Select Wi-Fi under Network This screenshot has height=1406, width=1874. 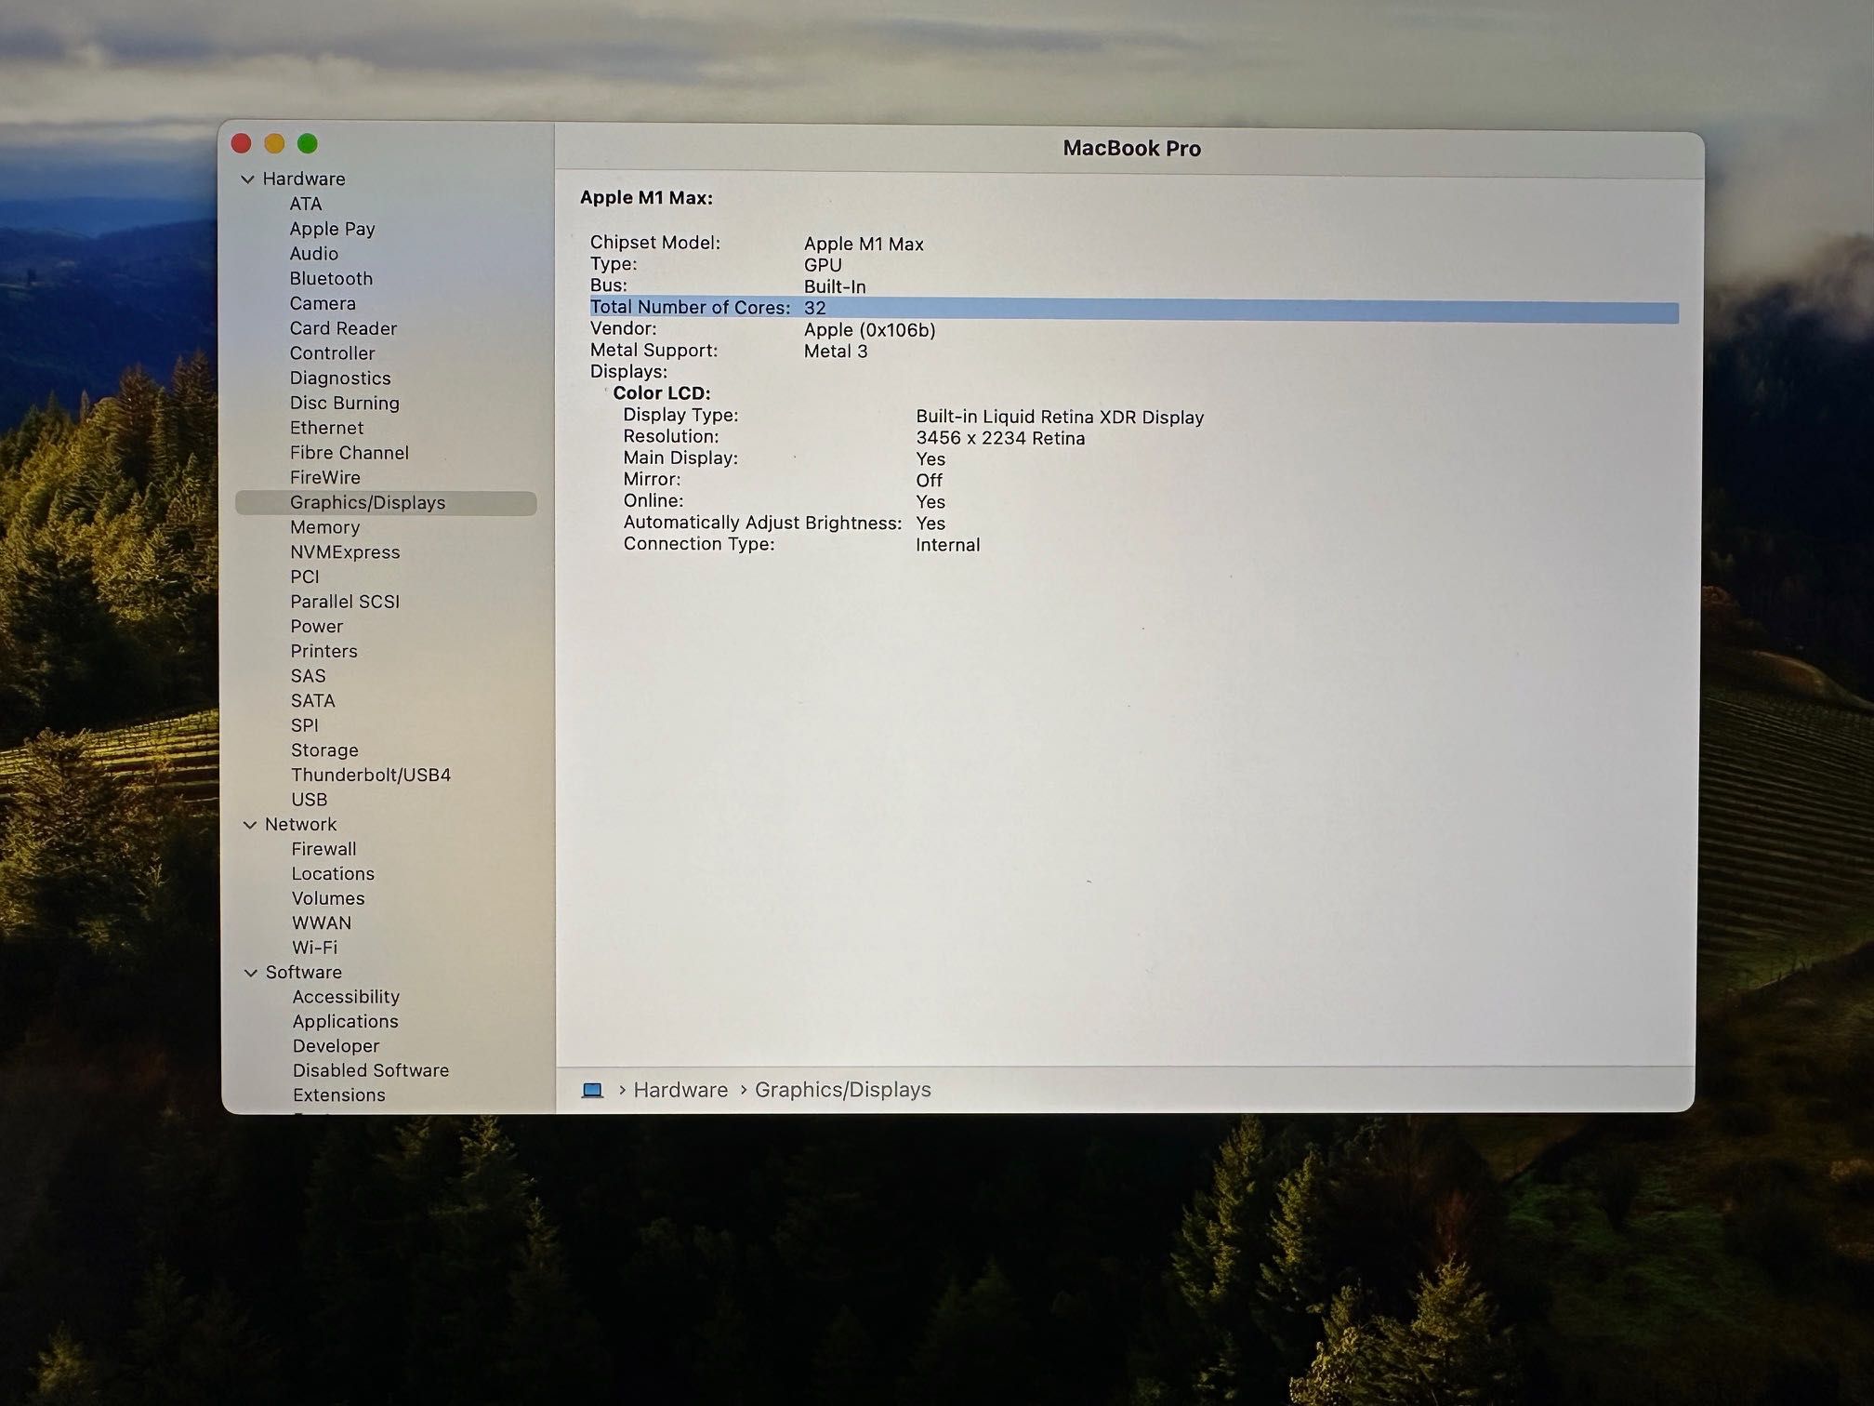[315, 948]
